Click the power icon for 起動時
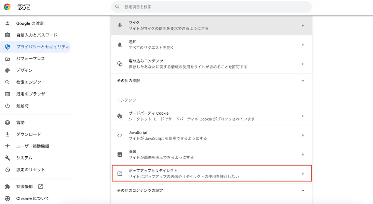The width and height of the screenshot is (373, 204). [7, 106]
